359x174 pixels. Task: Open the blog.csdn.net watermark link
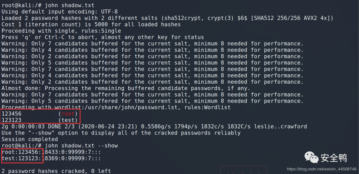click(321, 169)
